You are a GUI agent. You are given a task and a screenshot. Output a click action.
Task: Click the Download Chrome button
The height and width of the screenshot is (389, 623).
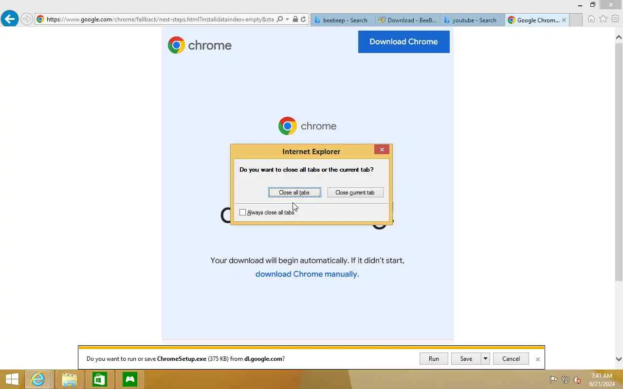(403, 42)
